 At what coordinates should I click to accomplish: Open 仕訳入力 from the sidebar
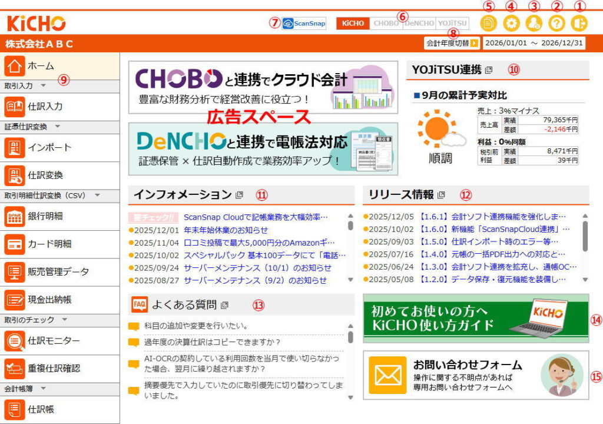click(x=60, y=107)
